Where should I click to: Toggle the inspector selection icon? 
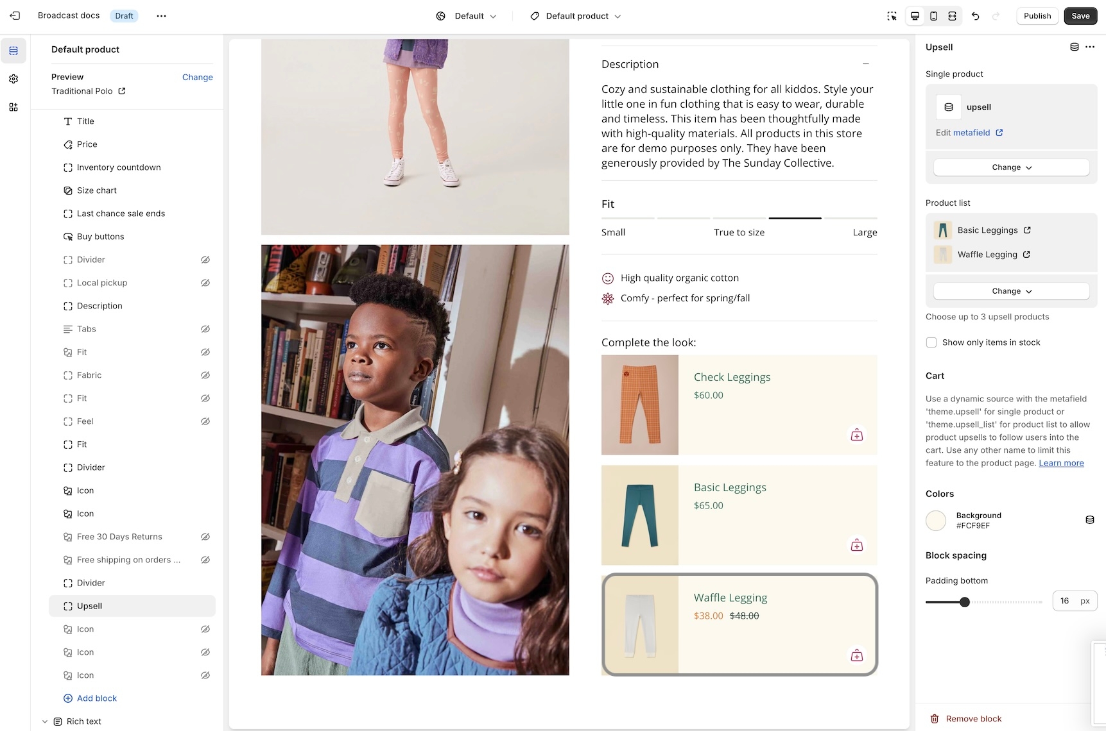click(x=892, y=16)
